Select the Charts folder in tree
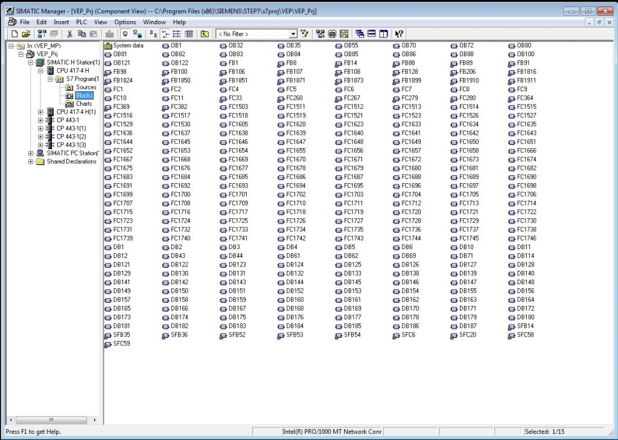618x440 pixels. (x=83, y=103)
